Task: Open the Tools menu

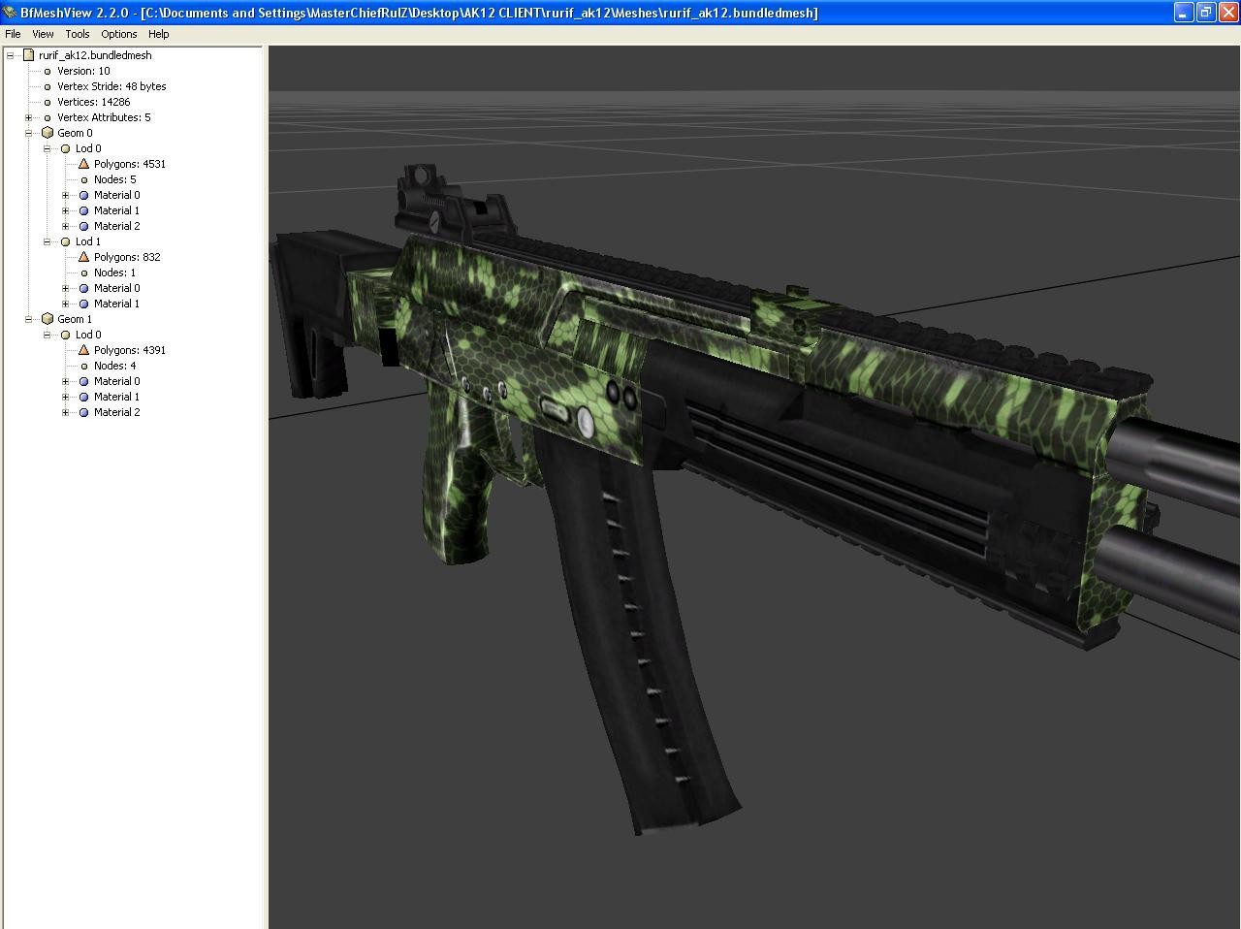Action: tap(77, 34)
